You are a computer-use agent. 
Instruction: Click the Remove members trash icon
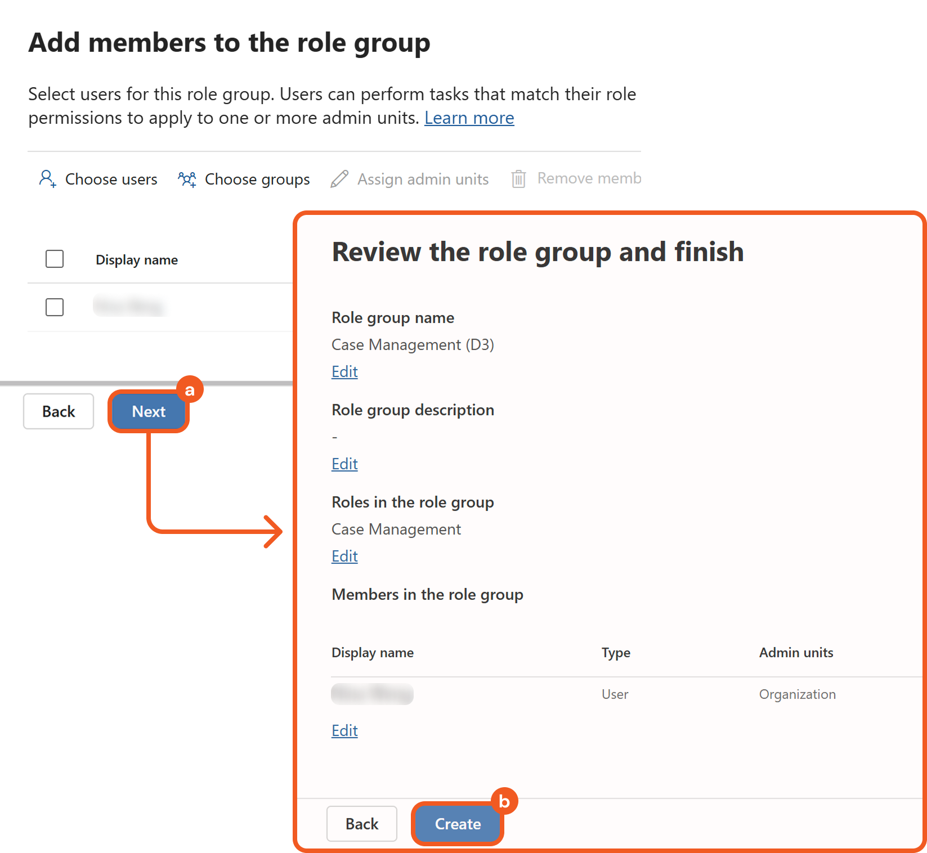click(518, 179)
